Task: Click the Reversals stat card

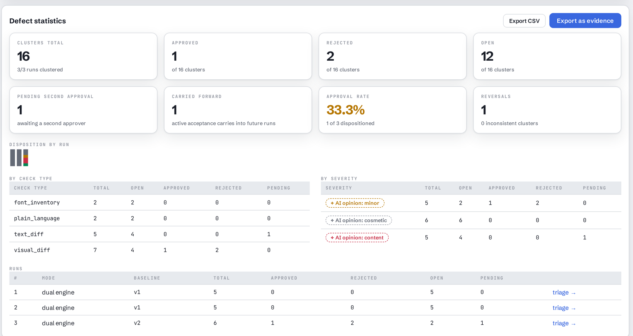Action: point(547,110)
